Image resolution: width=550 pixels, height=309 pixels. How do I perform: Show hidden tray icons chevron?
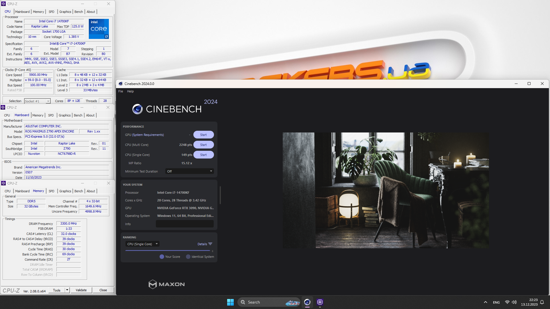click(485, 302)
